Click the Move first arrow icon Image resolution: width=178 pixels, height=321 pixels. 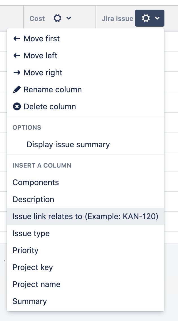[x=17, y=39]
